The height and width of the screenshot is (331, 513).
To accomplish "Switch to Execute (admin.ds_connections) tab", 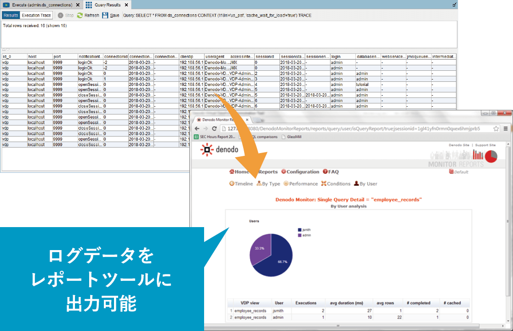I will 42,5.
